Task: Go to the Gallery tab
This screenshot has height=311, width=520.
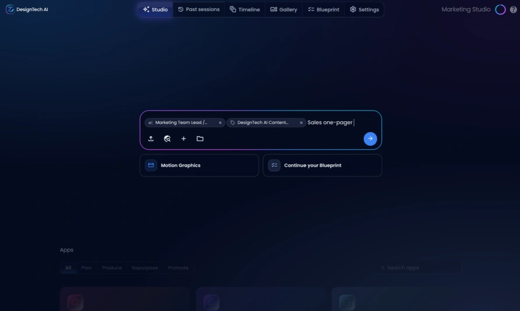Action: pyautogui.click(x=283, y=9)
